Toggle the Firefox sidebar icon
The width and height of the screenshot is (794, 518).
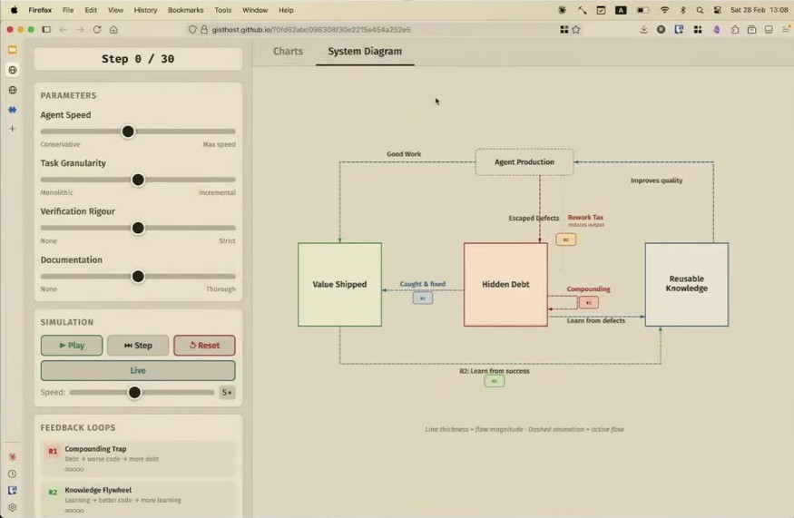coord(46,29)
